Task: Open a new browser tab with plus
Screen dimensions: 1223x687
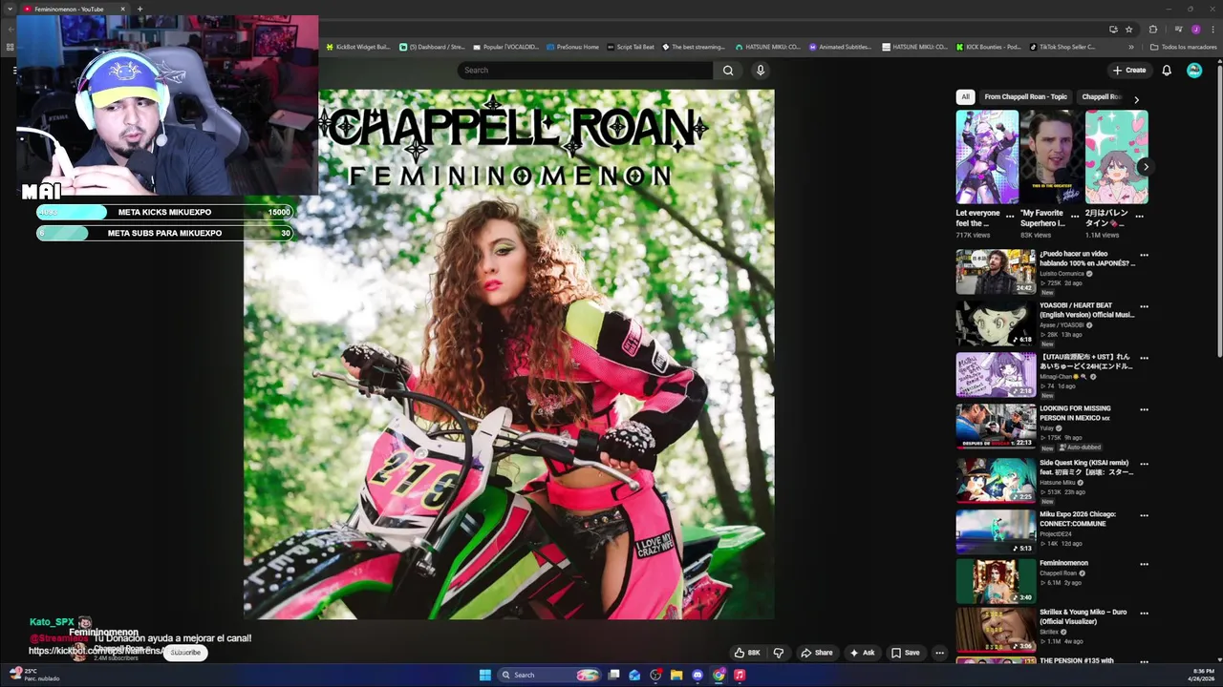Action: [x=139, y=9]
